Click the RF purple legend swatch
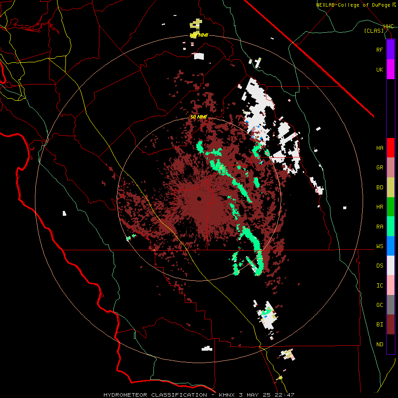This screenshot has height=398, width=398. coord(390,49)
